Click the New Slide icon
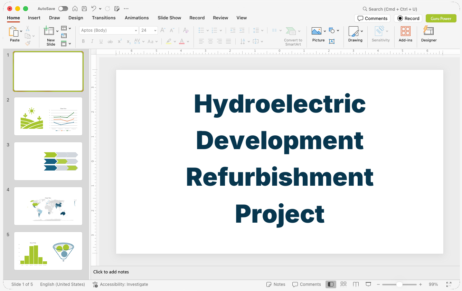Screen dimensions: 462x291 coord(49,31)
